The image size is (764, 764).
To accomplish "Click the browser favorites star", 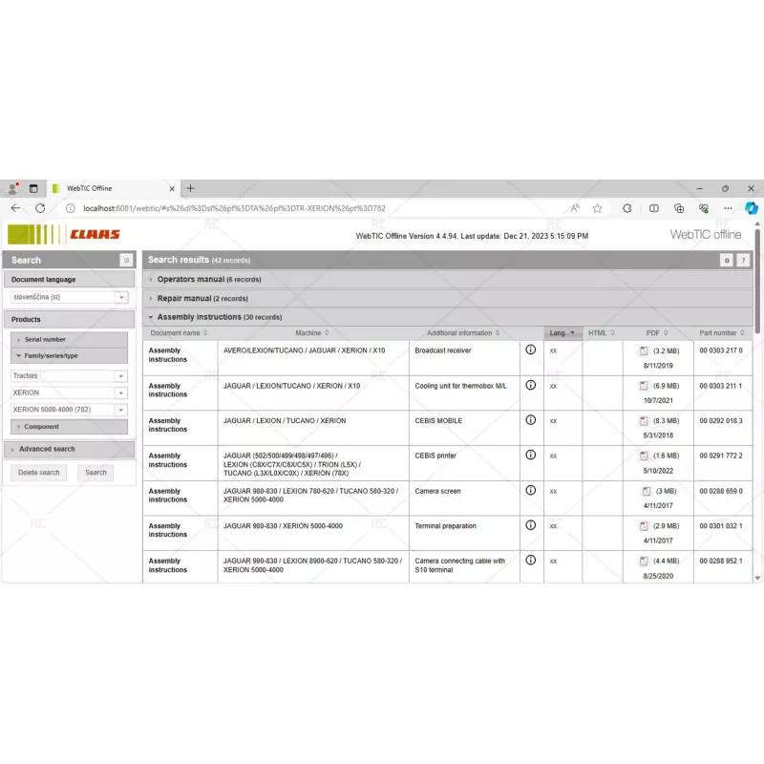I will (597, 208).
